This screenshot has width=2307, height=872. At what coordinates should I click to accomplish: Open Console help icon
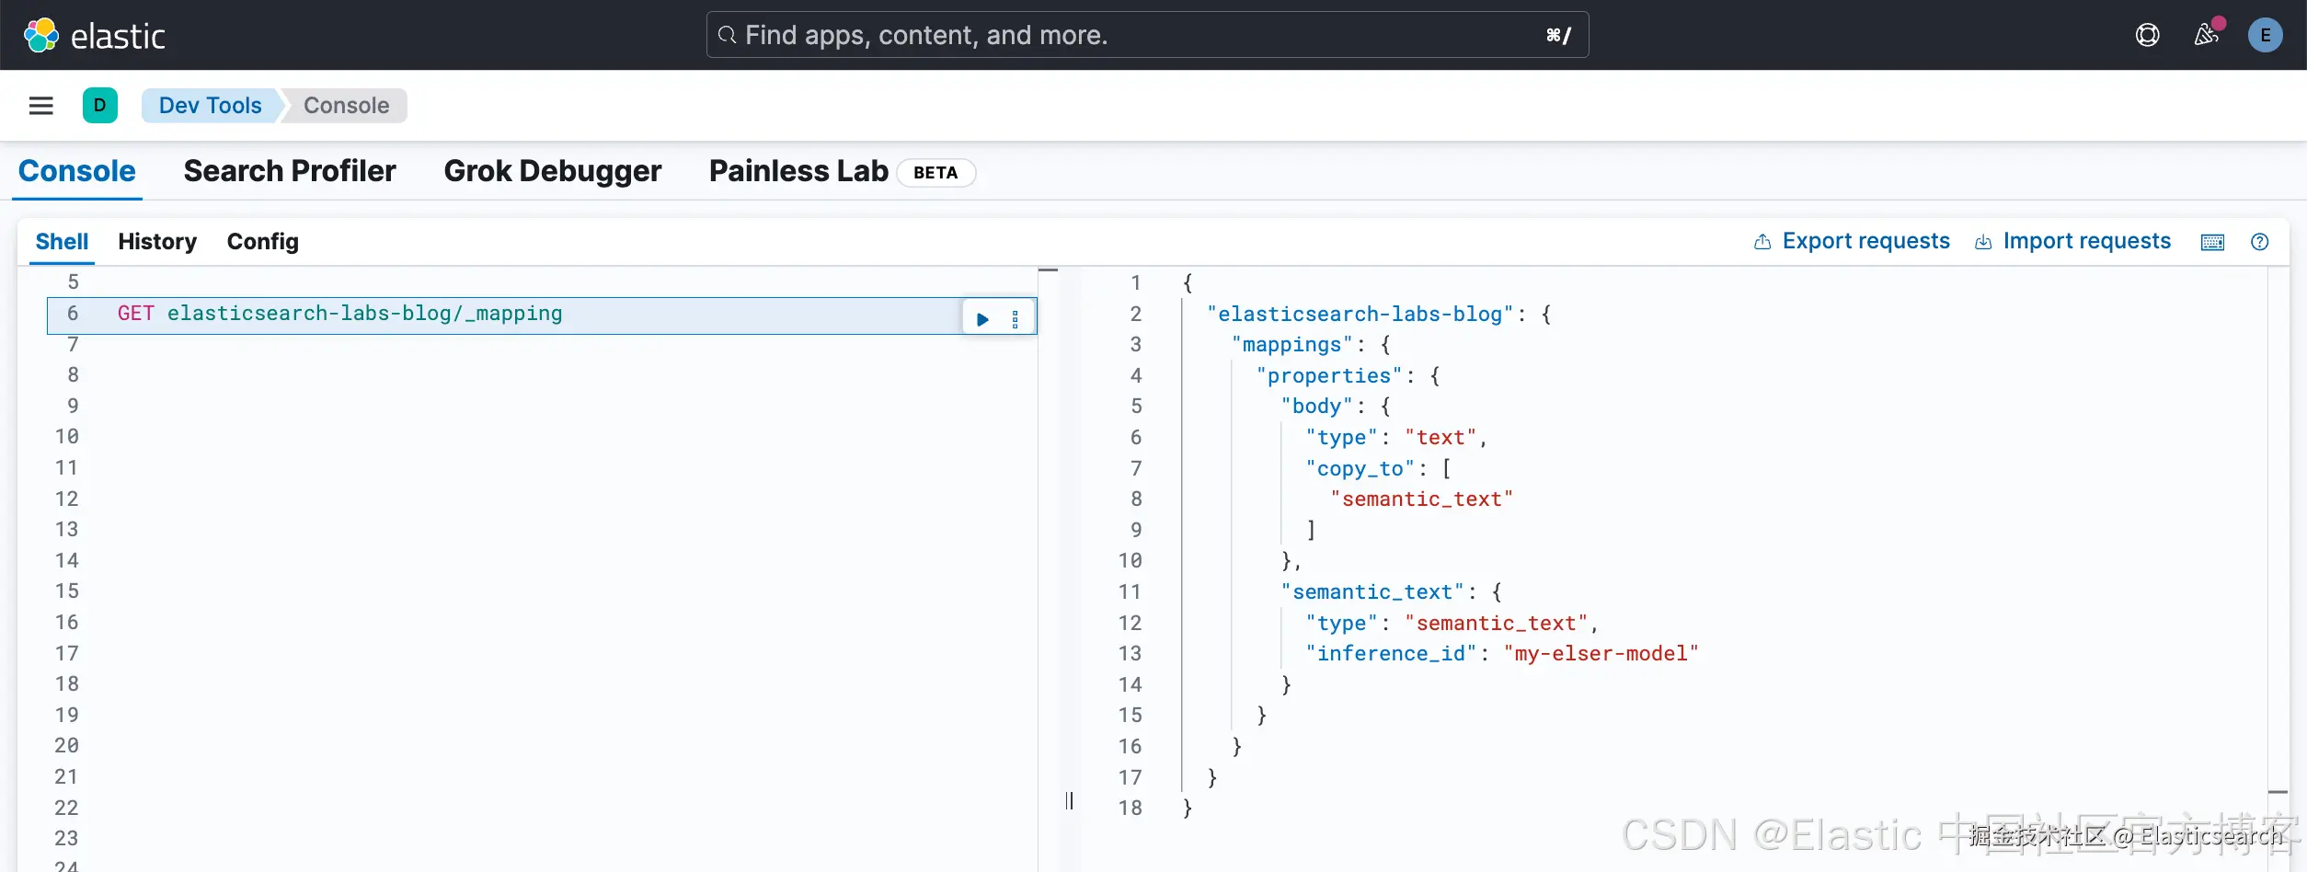(2259, 242)
